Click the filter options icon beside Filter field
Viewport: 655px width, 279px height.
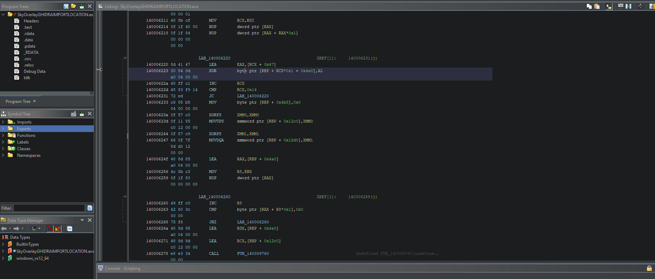coord(90,208)
